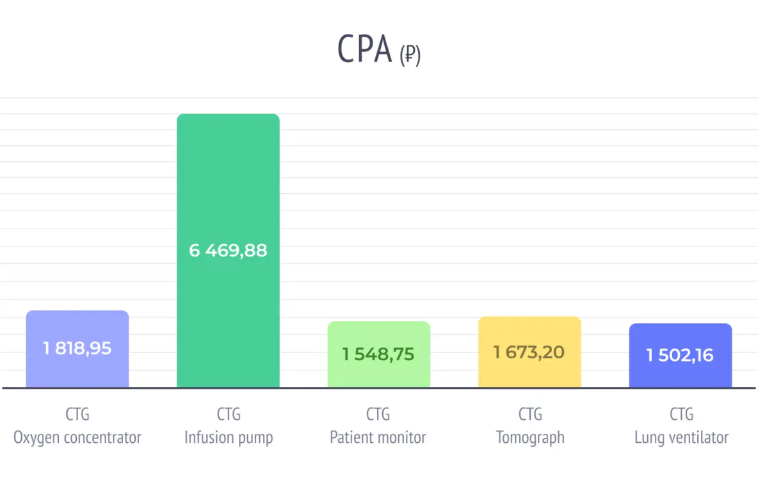Image resolution: width=758 pixels, height=478 pixels.
Task: Click the Oxygen concentrator axis label
Action: 77,438
